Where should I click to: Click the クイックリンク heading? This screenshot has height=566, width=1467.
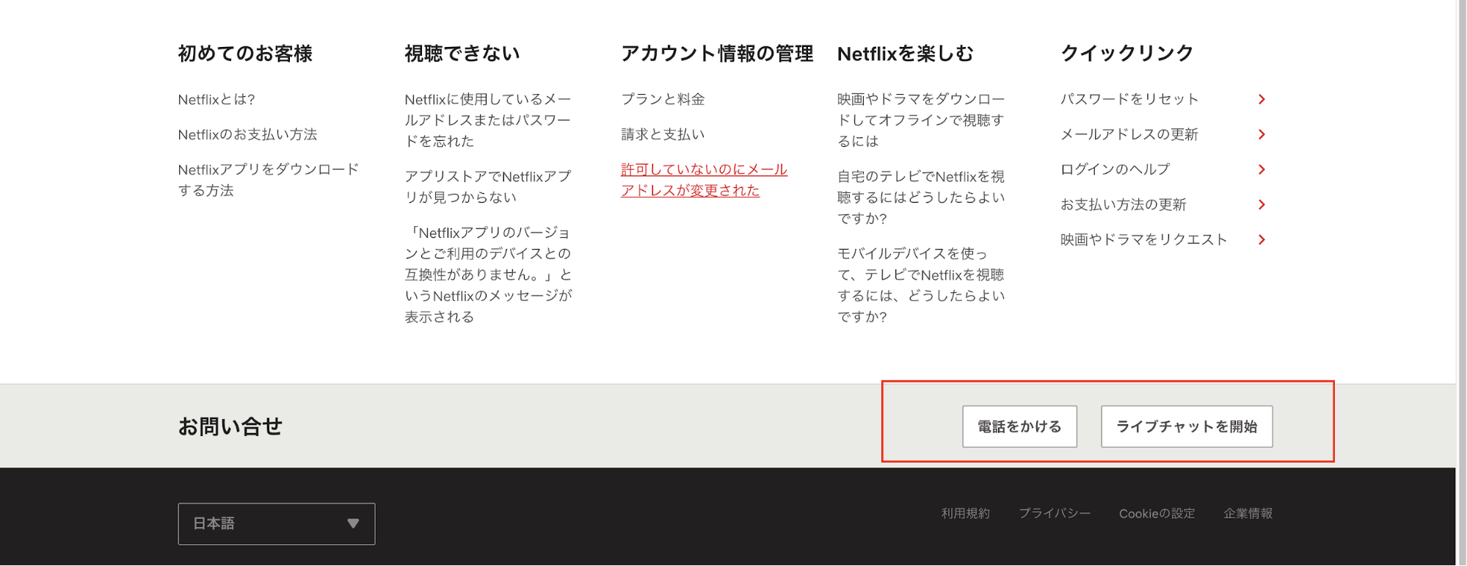pyautogui.click(x=1127, y=54)
